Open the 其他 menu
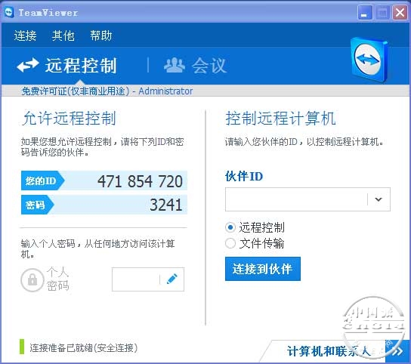 point(63,35)
